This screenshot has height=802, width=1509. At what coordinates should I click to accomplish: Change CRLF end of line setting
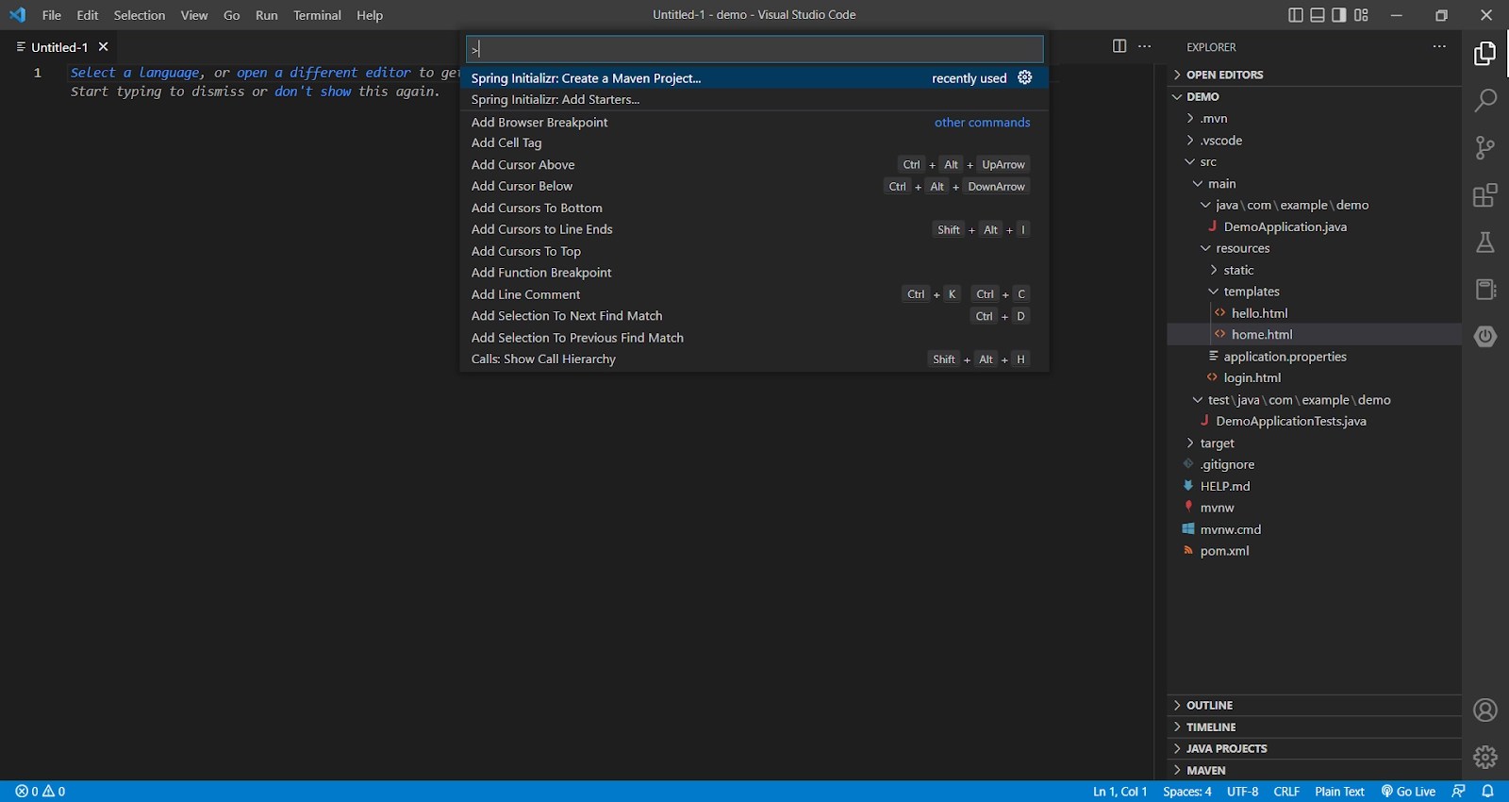[1286, 792]
